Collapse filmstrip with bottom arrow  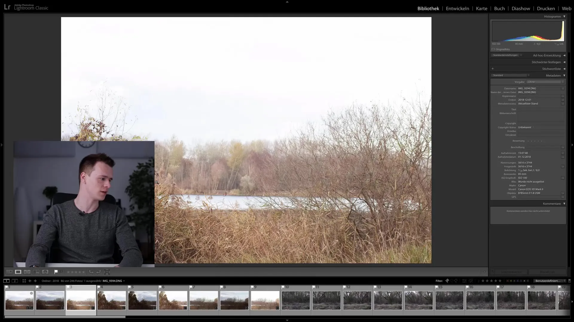[287, 320]
